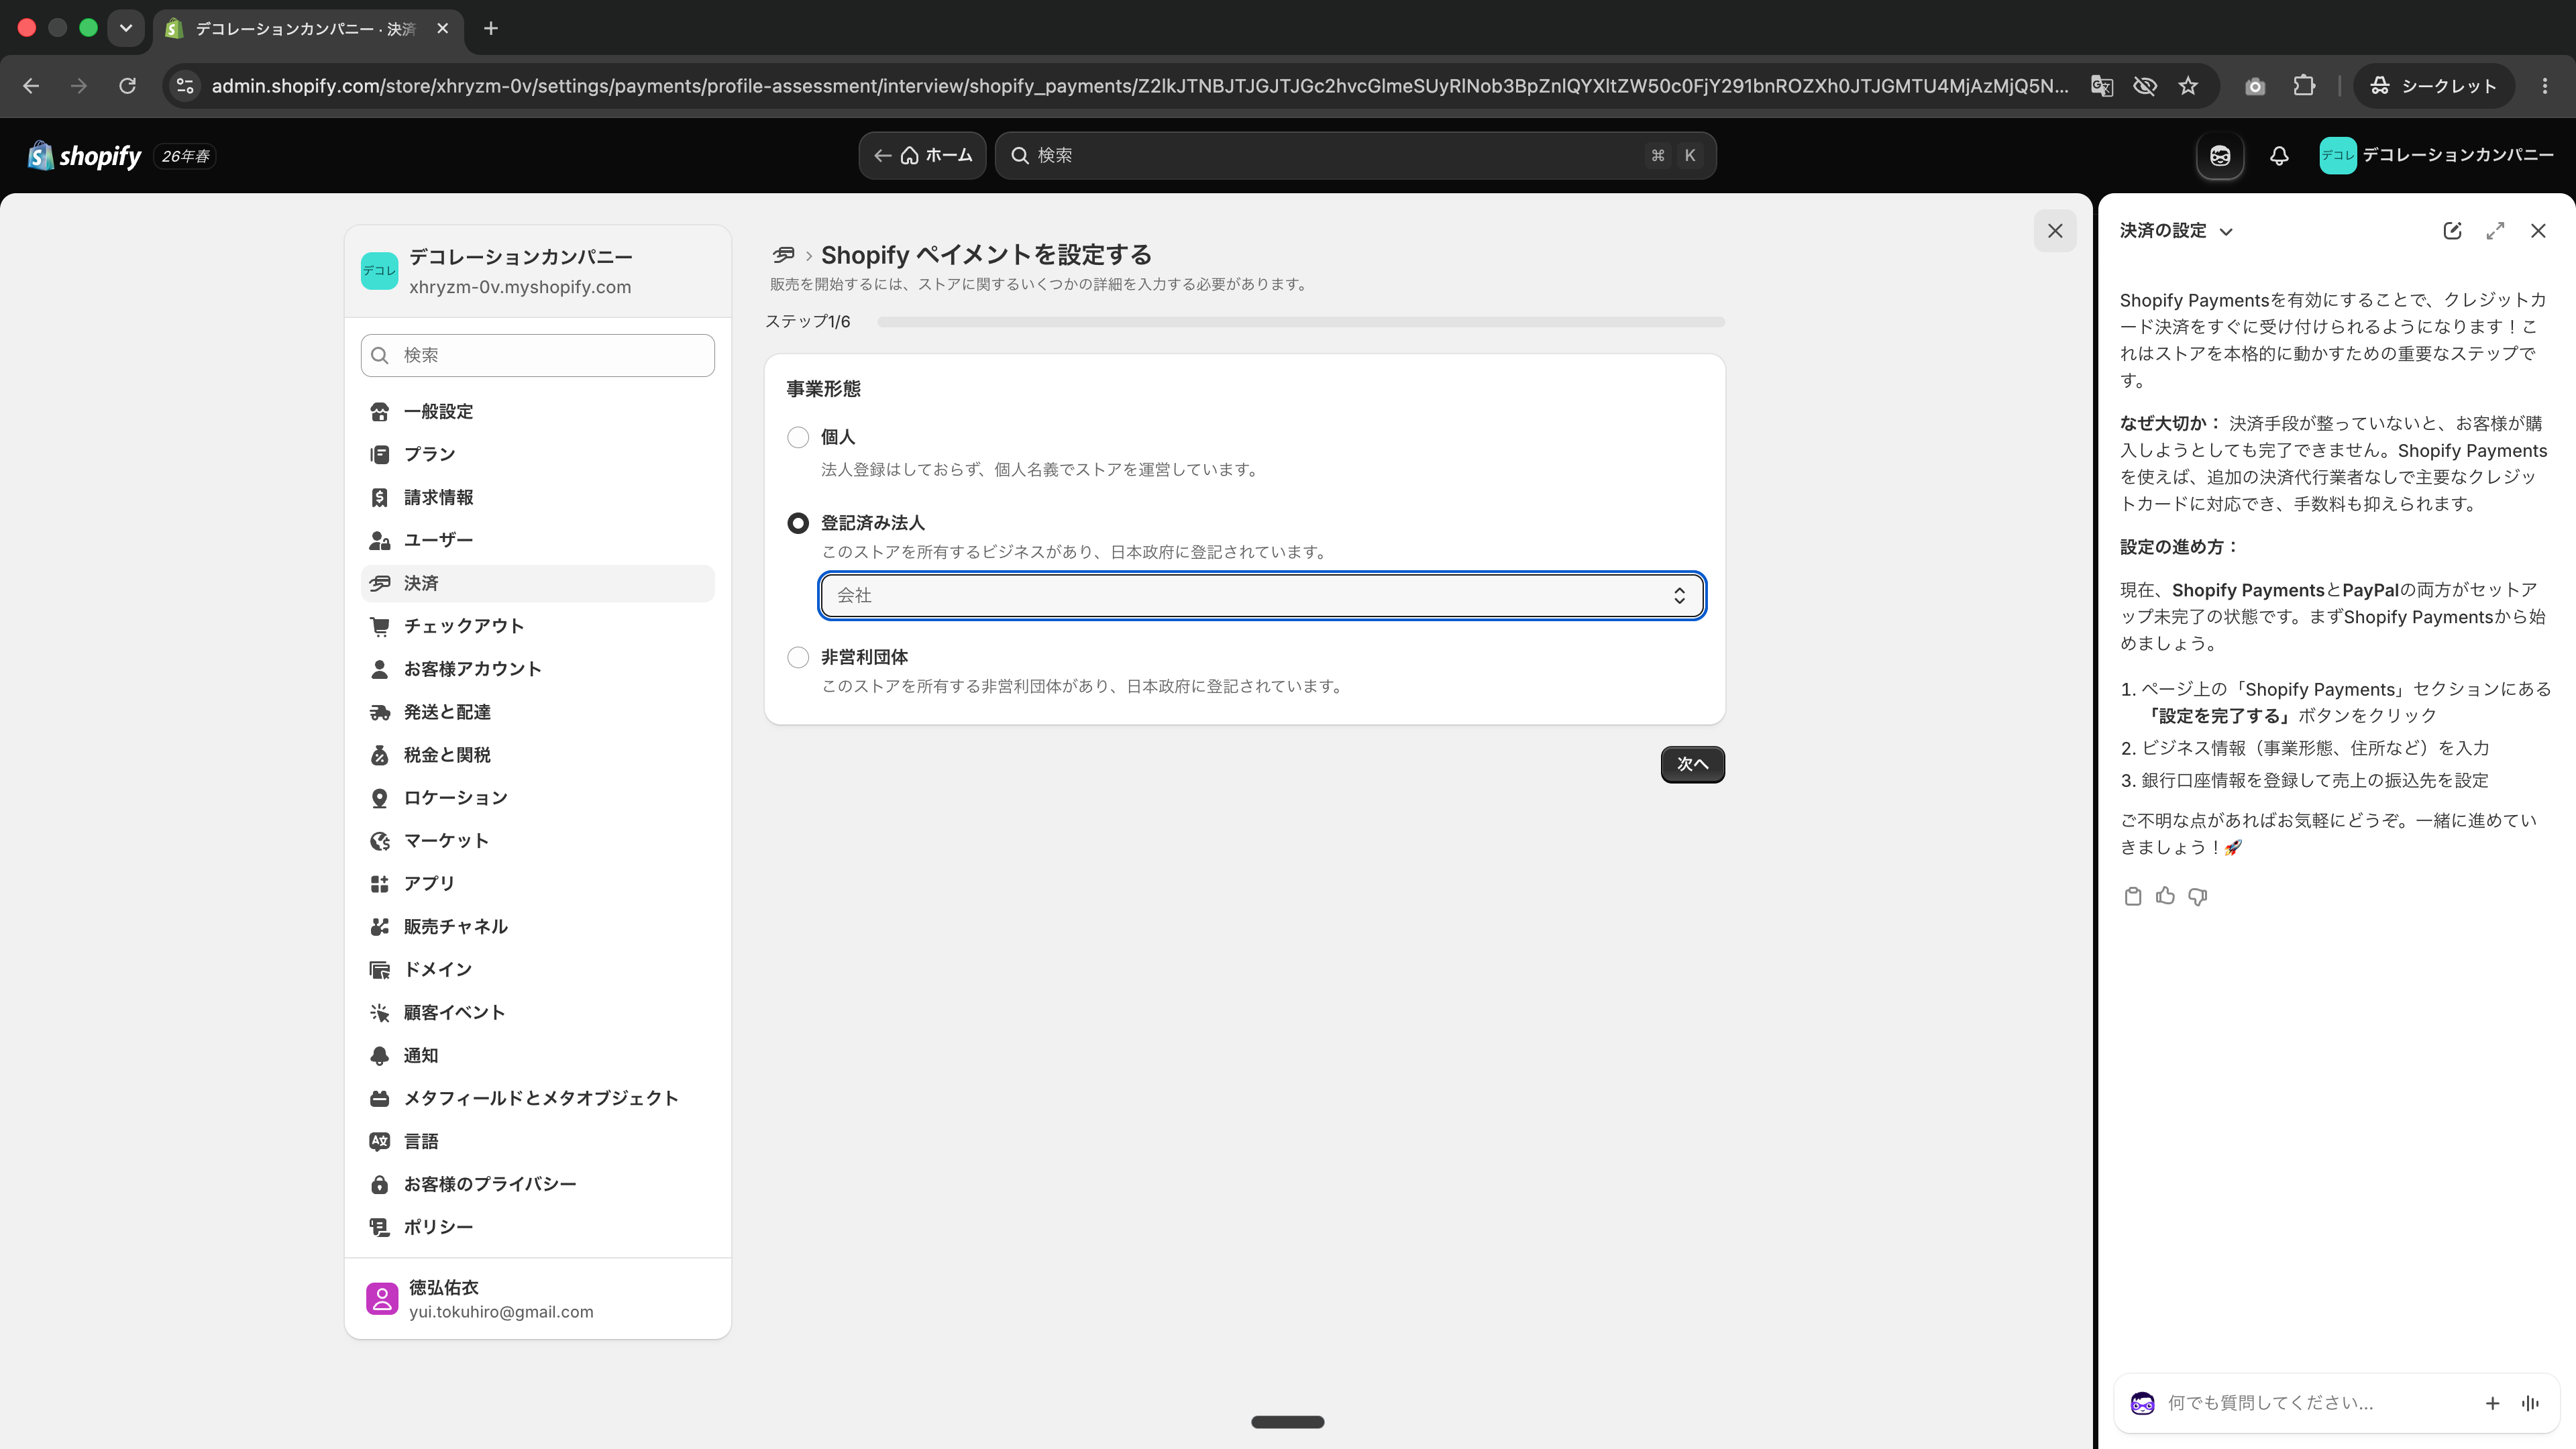
Task: Copy the Sidekick response with the clipboard icon
Action: [2132, 896]
